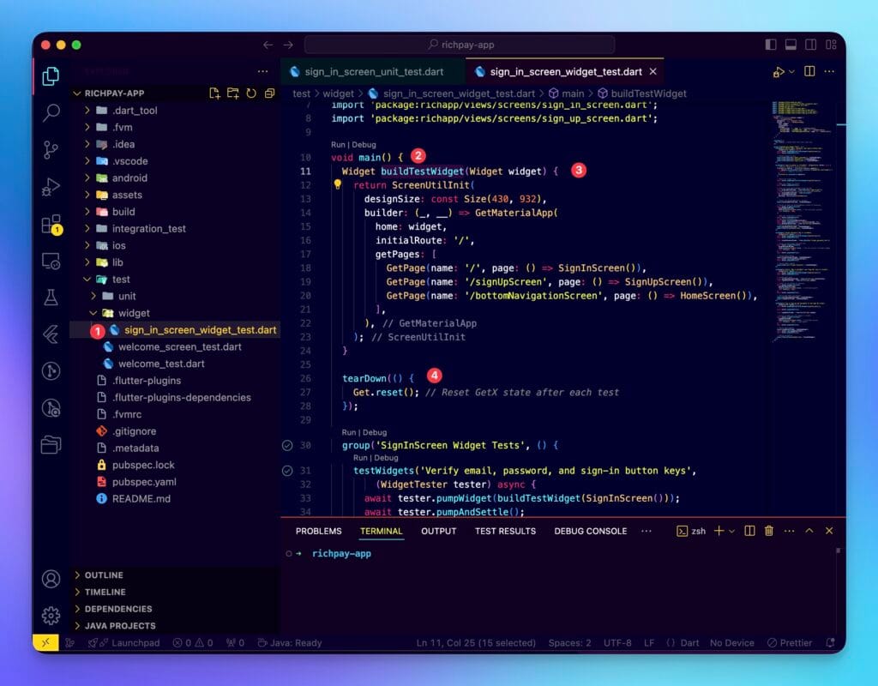878x686 pixels.
Task: Click remote window indicator in status bar
Action: point(45,643)
